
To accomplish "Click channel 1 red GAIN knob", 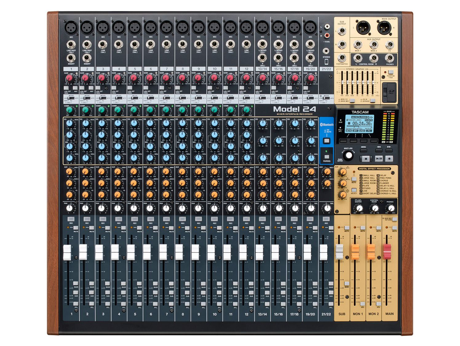I will [69, 79].
